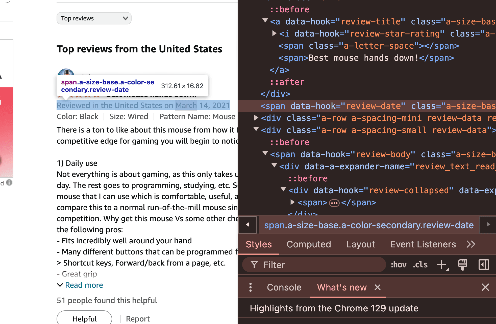
Task: Open the Top reviews sort dropdown
Action: tap(94, 18)
